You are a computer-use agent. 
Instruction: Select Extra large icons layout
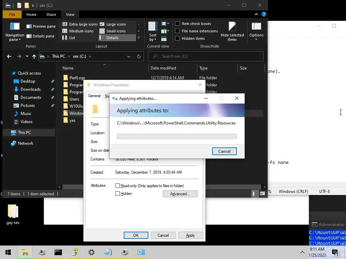click(80, 24)
